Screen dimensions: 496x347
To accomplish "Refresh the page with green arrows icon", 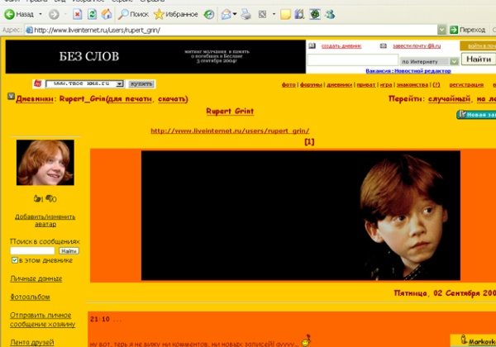I will 92,14.
